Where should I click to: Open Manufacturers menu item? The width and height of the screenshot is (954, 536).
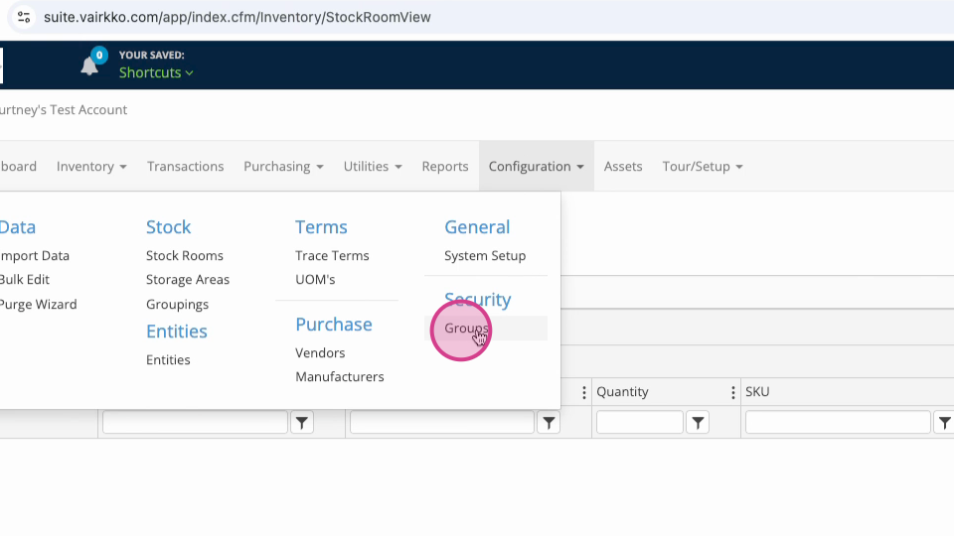tap(340, 377)
